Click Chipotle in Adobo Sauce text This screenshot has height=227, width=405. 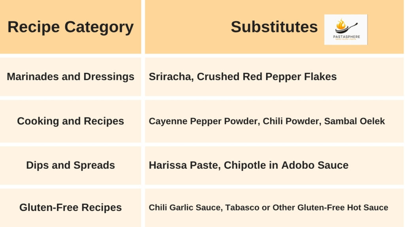pyautogui.click(x=286, y=165)
